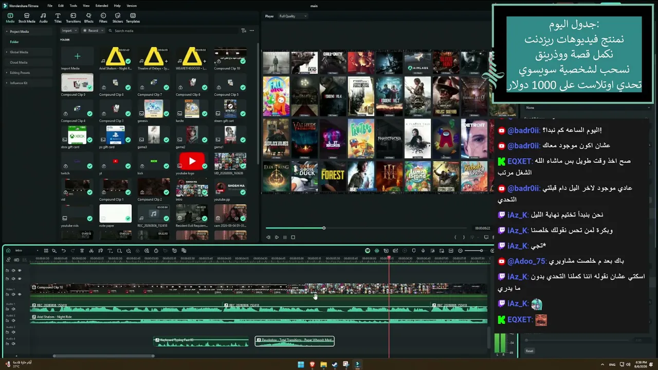Open the media panel more options menu

tap(252, 31)
